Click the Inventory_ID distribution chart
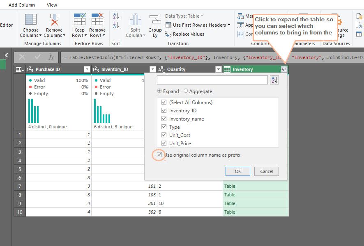The image size is (364, 246). coord(102,111)
